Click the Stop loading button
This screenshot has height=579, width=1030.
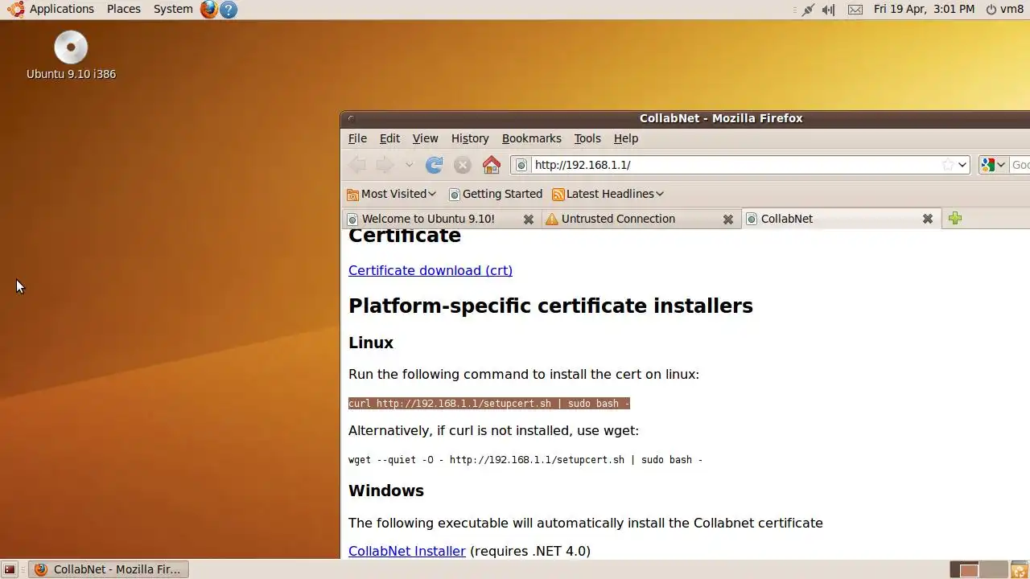click(x=462, y=165)
